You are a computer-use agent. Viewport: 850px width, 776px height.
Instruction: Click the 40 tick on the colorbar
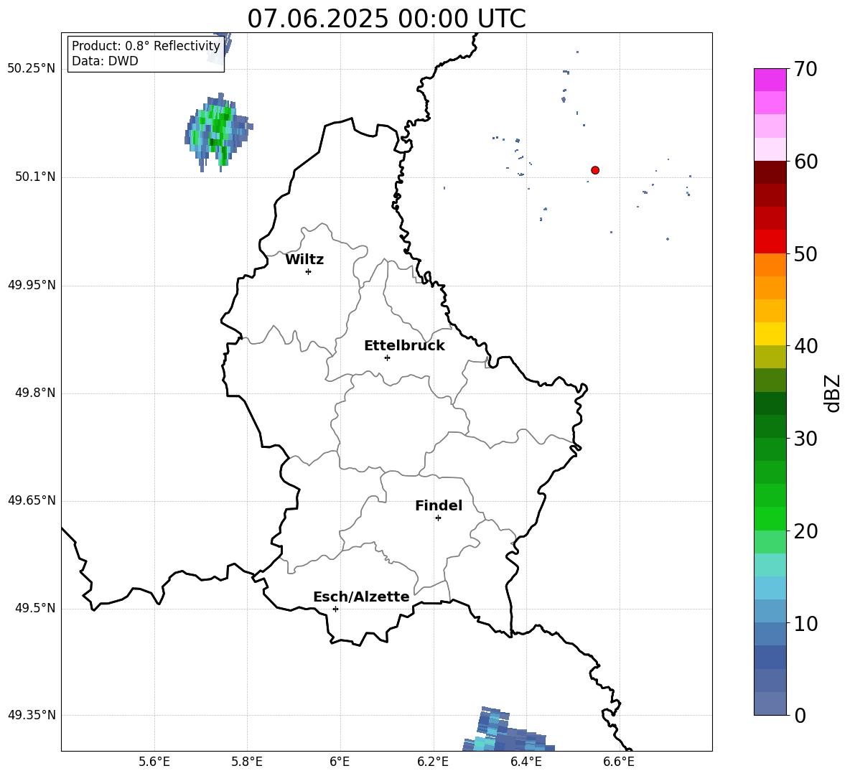805,346
